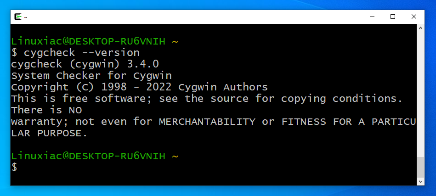Screen dimensions: 436x196
Task: Click the 'This is free software' line
Action: pyautogui.click(x=207, y=99)
